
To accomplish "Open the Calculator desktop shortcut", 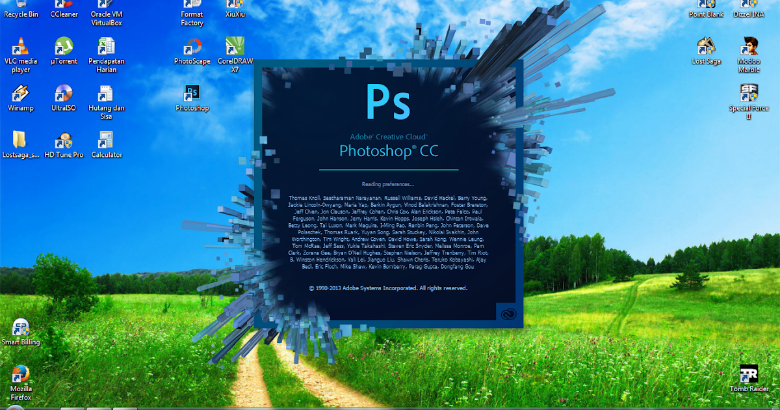I will click(107, 145).
